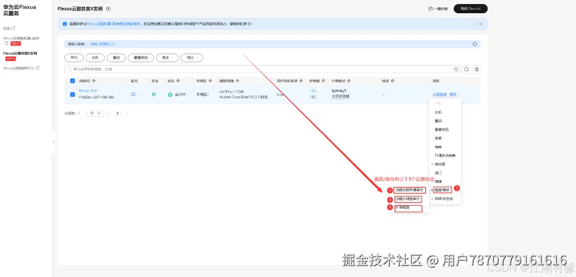Viewport: 576px width, 277px height.
Task: Click the 重置密码 toolbar button
Action: point(141,58)
